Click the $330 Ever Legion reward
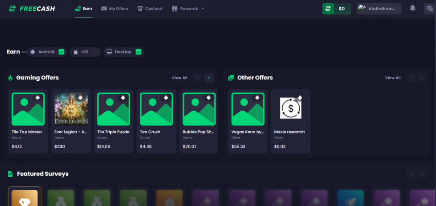This screenshot has width=436, height=206. (60, 147)
